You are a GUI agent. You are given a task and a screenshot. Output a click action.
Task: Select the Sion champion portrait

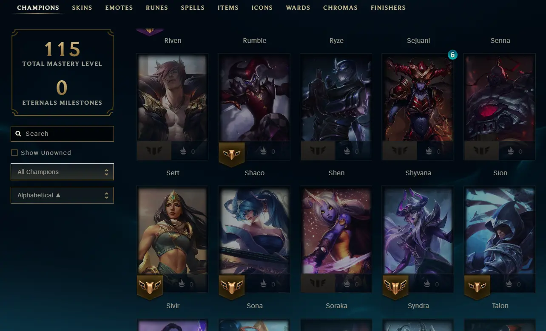[500, 107]
